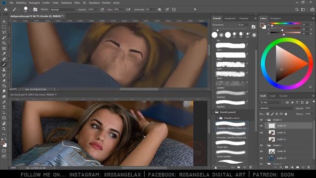Switch to the Proprietà tab

243,18
